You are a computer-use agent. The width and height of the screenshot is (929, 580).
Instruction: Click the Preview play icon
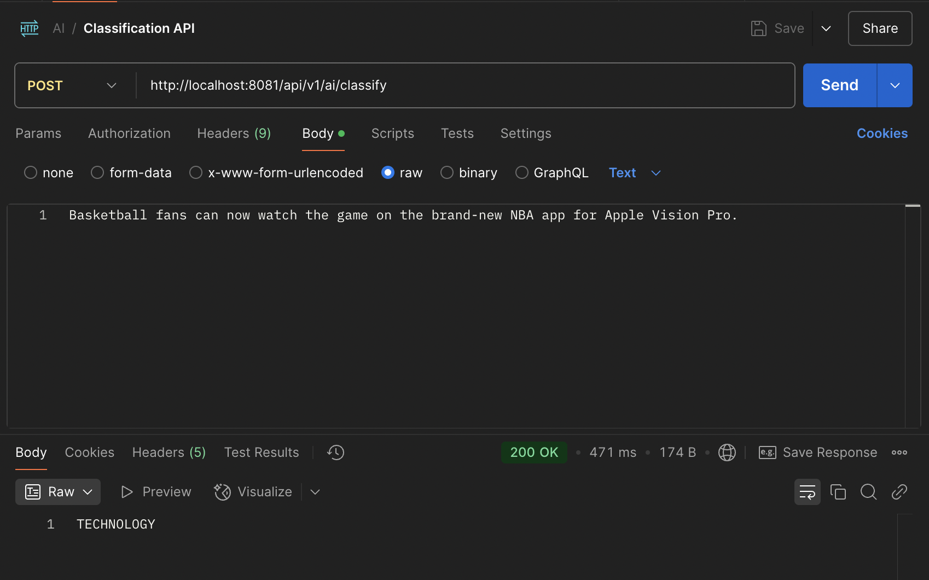coord(127,492)
